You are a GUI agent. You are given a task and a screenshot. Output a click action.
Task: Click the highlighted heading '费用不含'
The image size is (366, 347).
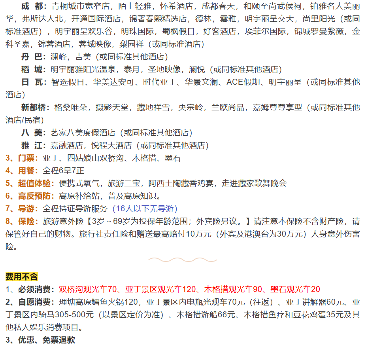[22, 277]
